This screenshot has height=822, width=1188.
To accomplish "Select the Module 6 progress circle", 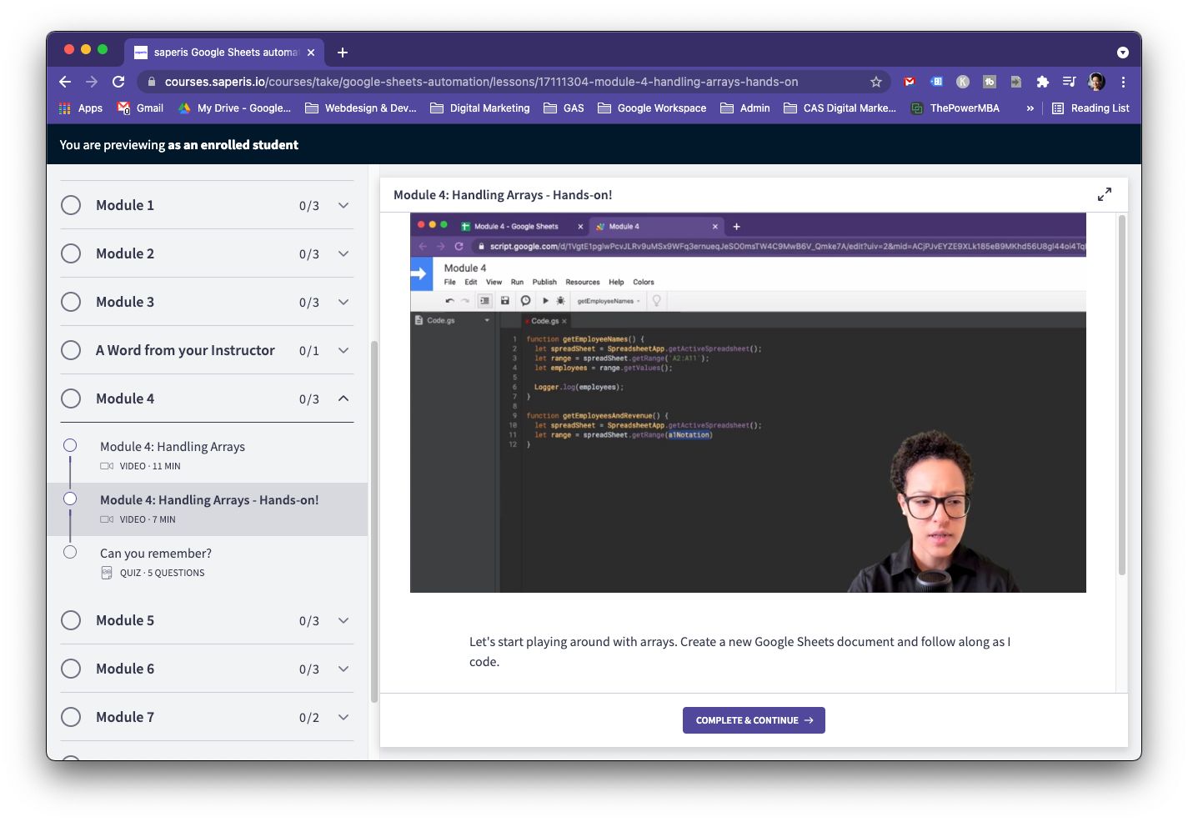I will (71, 669).
